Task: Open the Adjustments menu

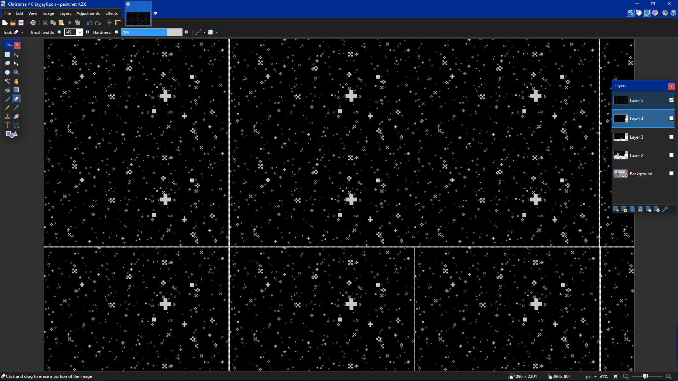Action: tap(88, 13)
